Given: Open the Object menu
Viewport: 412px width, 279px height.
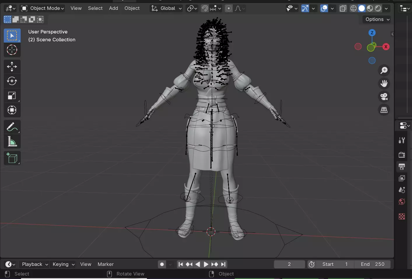Looking at the screenshot, I should [132, 8].
